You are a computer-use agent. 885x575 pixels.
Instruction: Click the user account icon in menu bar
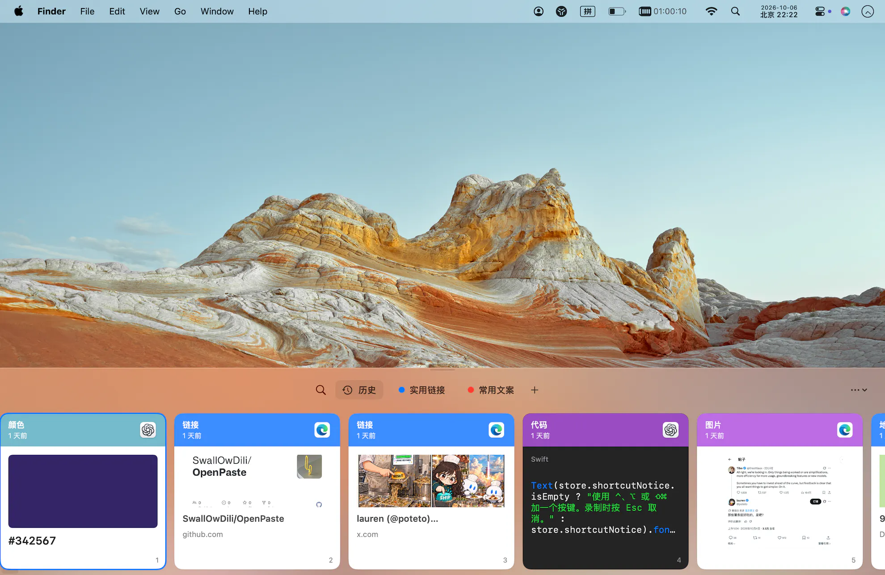pos(539,11)
